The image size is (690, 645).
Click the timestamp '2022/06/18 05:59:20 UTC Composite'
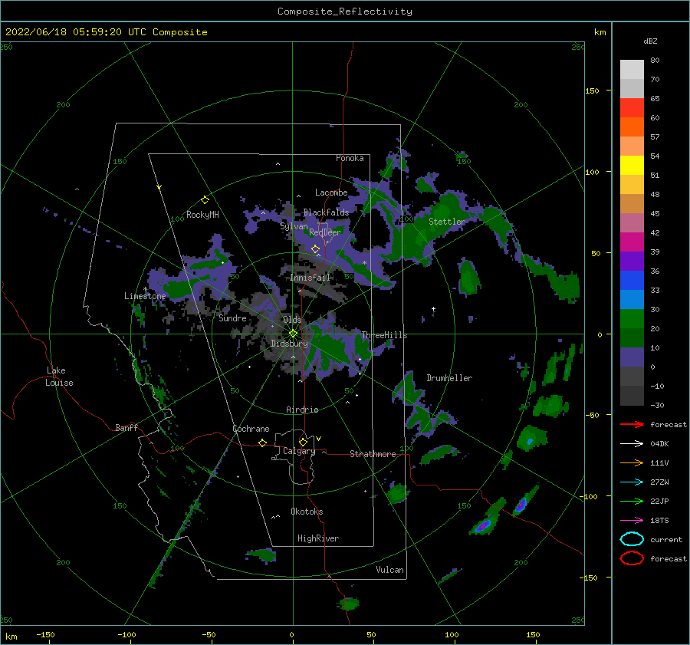tap(106, 32)
